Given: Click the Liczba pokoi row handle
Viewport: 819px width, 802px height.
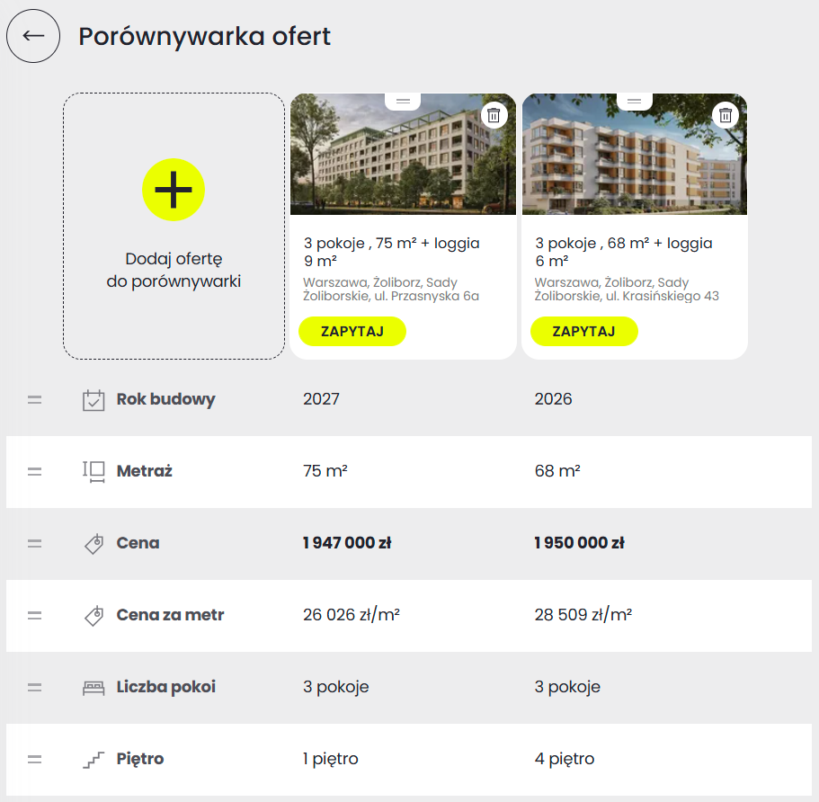Looking at the screenshot, I should pyautogui.click(x=34, y=688).
